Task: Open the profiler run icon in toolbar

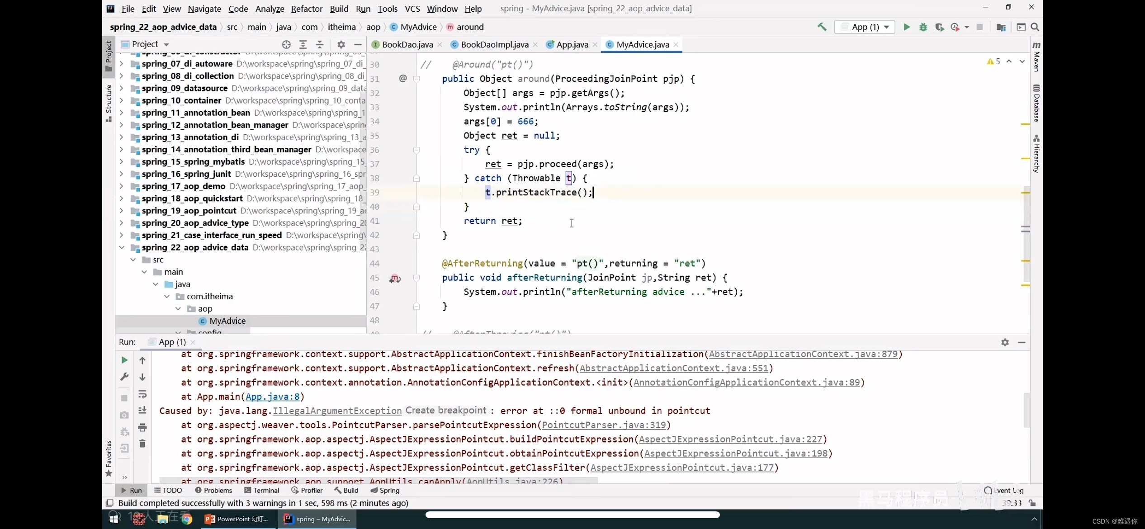Action: (955, 27)
